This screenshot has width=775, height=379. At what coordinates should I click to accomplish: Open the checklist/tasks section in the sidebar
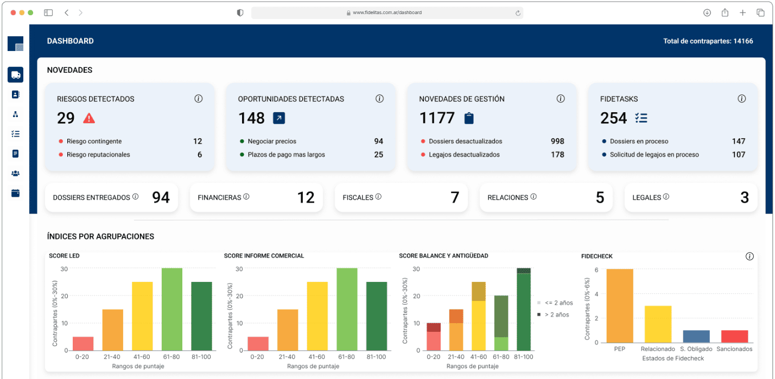[x=15, y=133]
